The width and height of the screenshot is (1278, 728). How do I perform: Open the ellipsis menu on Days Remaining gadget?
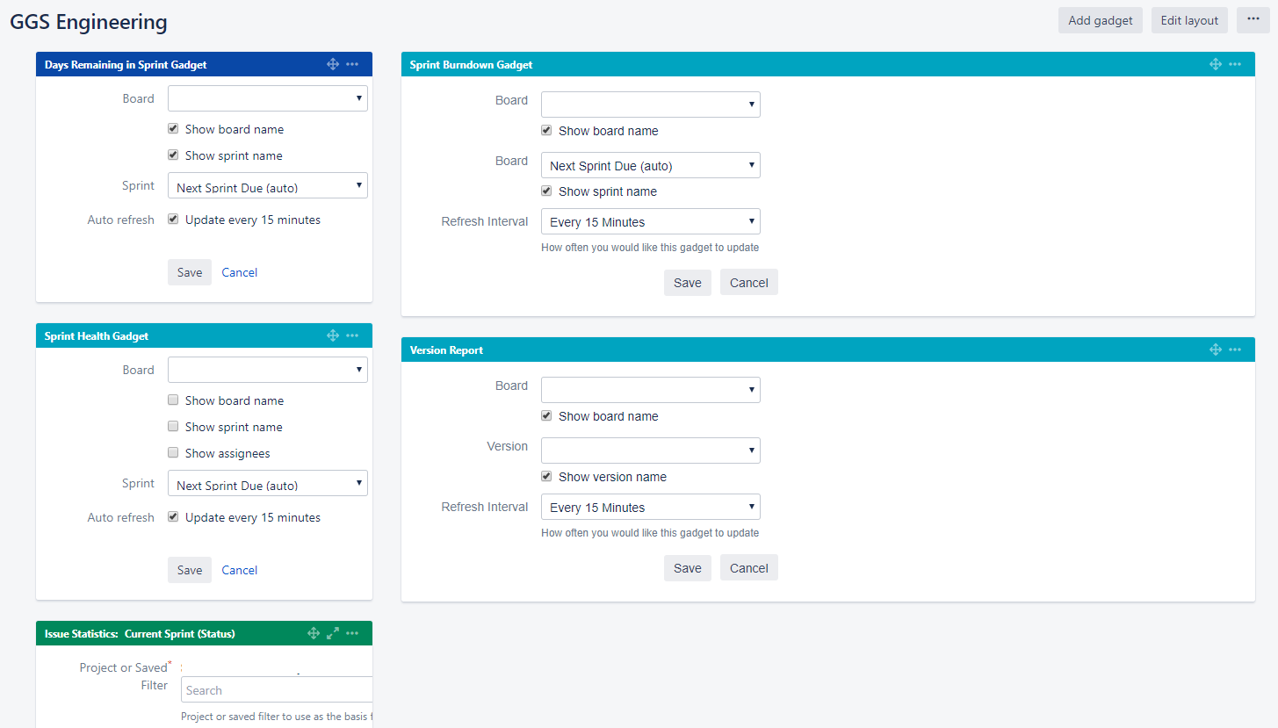point(352,63)
